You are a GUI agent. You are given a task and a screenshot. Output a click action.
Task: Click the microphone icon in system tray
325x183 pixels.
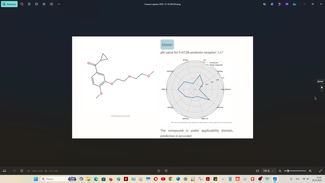click(x=291, y=179)
